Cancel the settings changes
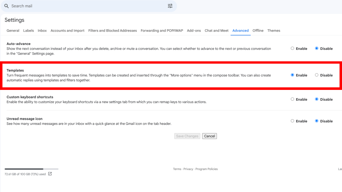This screenshot has height=192, width=342. pos(209,136)
